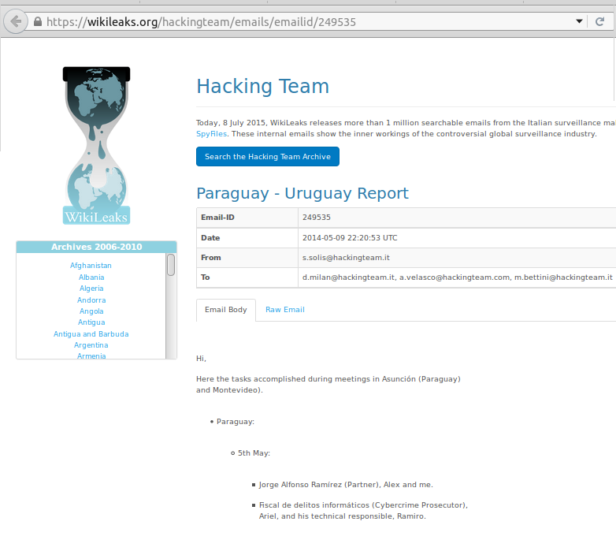Click the From row label
This screenshot has height=540, width=616.
click(211, 258)
